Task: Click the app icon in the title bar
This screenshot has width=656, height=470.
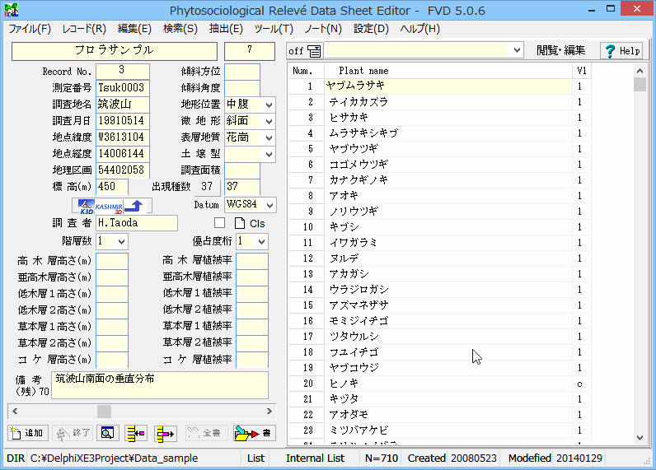Action: [x=12, y=10]
